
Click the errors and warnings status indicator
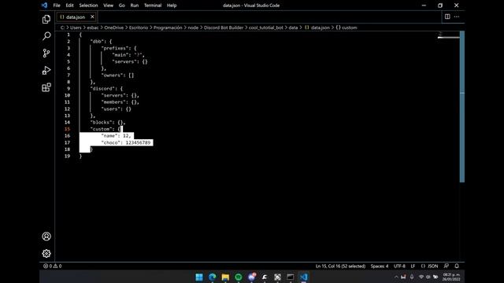point(53,266)
